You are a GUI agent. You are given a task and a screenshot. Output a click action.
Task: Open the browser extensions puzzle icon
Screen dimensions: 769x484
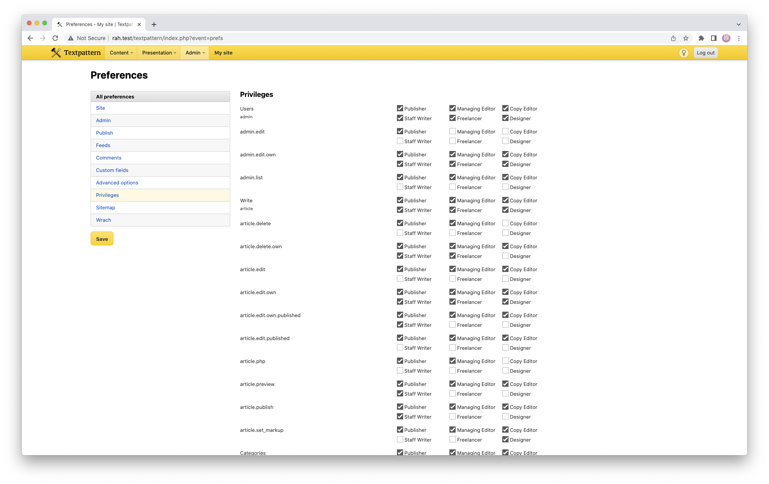tap(701, 38)
